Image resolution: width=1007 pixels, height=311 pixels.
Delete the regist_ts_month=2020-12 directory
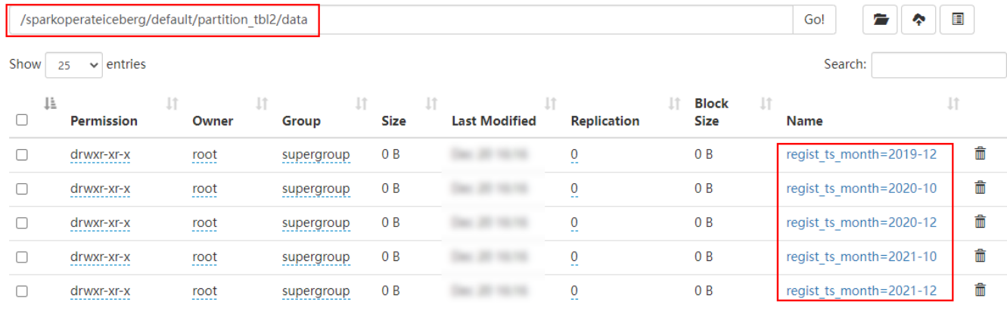(980, 222)
